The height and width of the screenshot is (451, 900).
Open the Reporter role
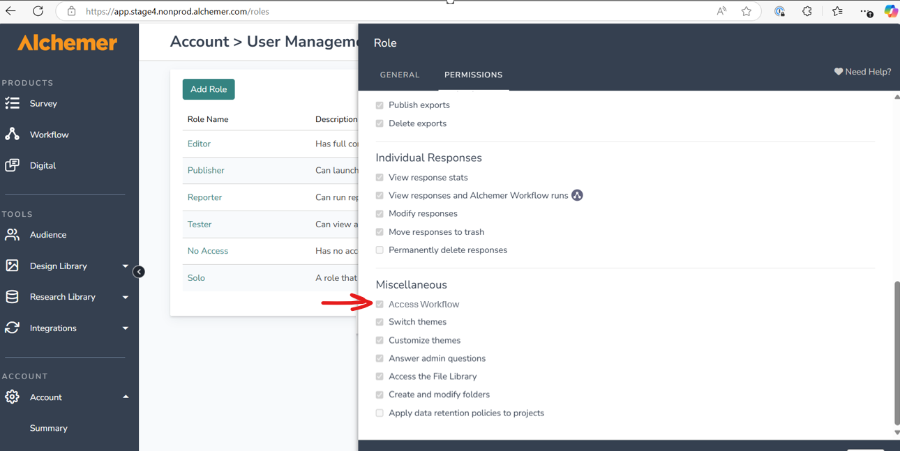204,197
